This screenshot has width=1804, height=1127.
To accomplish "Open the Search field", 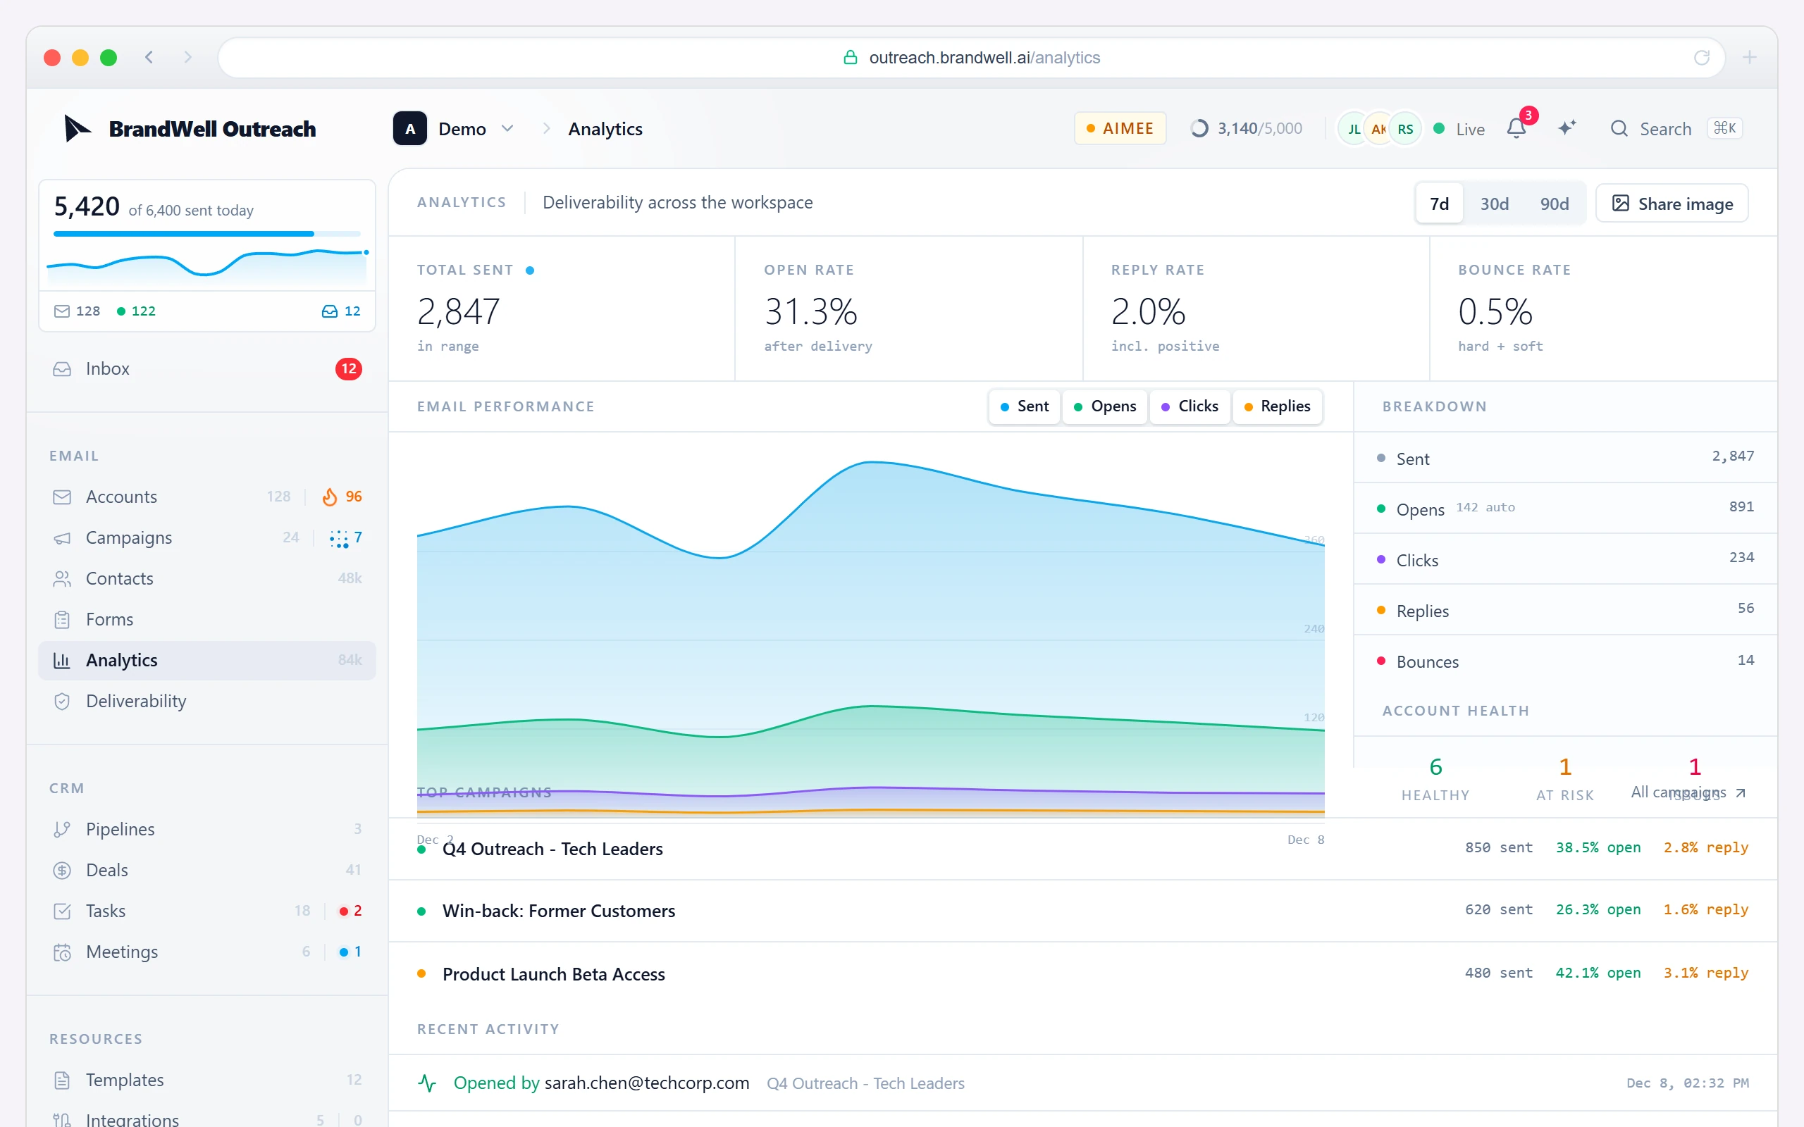I will [1676, 128].
